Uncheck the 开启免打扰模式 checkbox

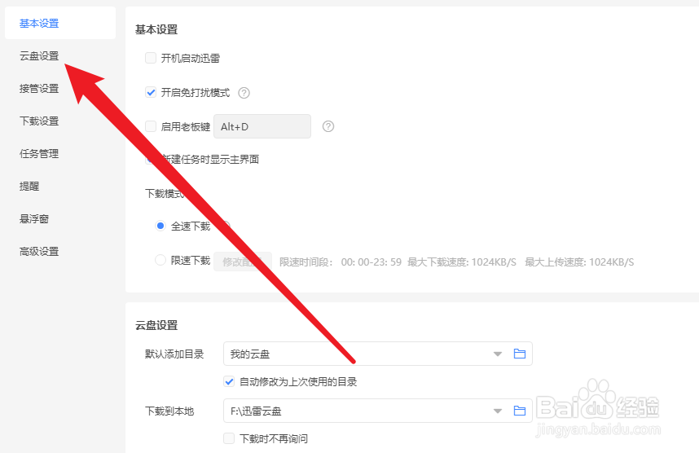151,92
